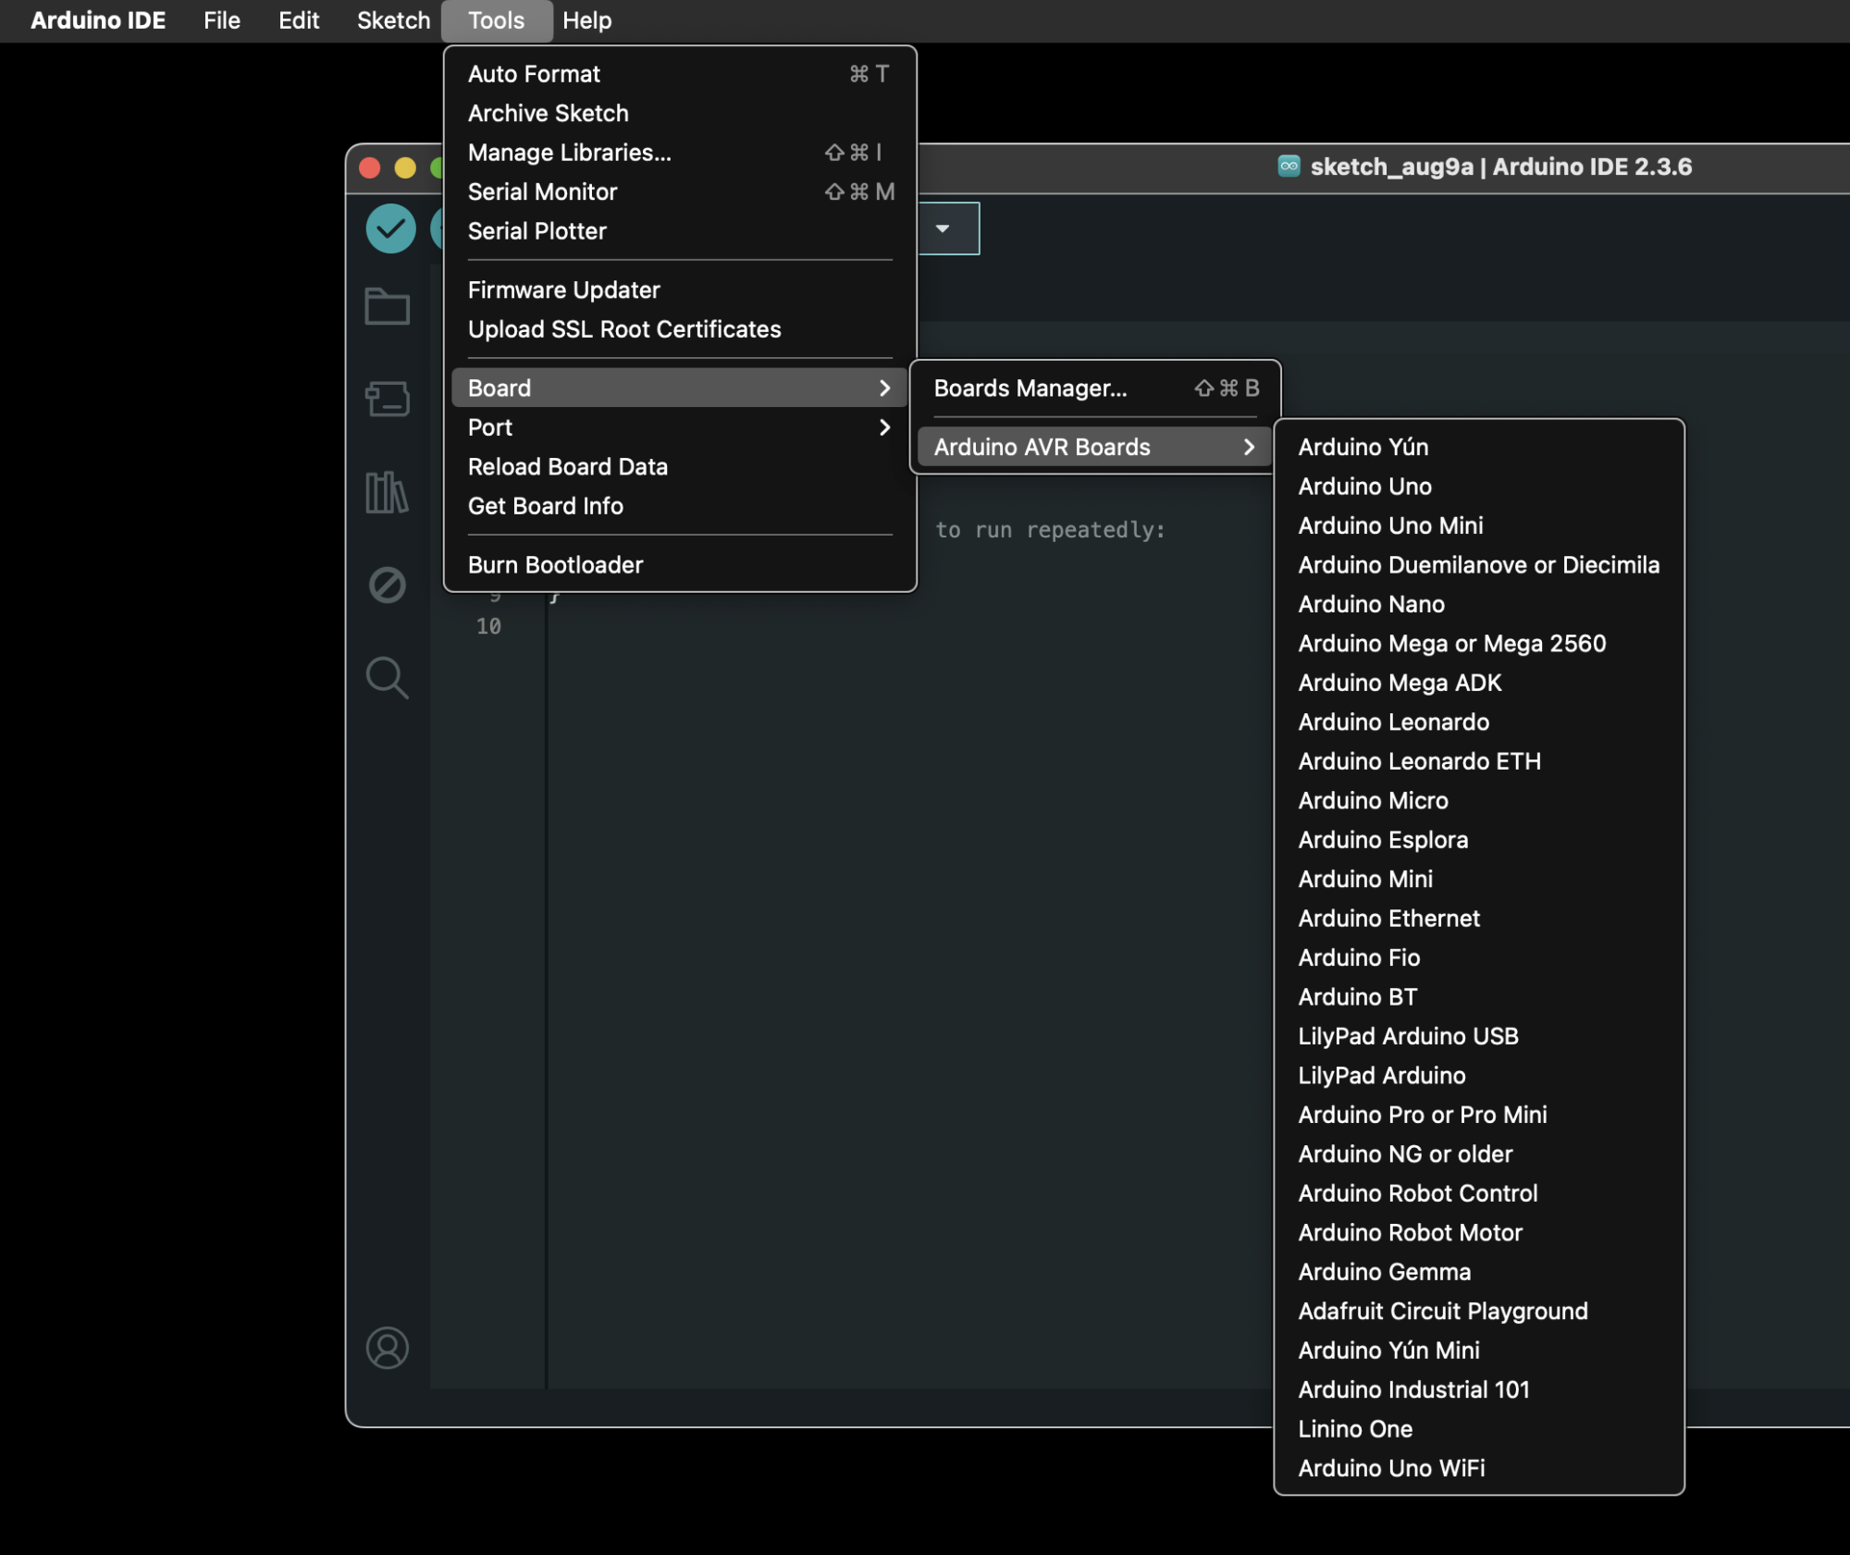Click the yellow minimize window button
1850x1555 pixels.
coord(405,167)
